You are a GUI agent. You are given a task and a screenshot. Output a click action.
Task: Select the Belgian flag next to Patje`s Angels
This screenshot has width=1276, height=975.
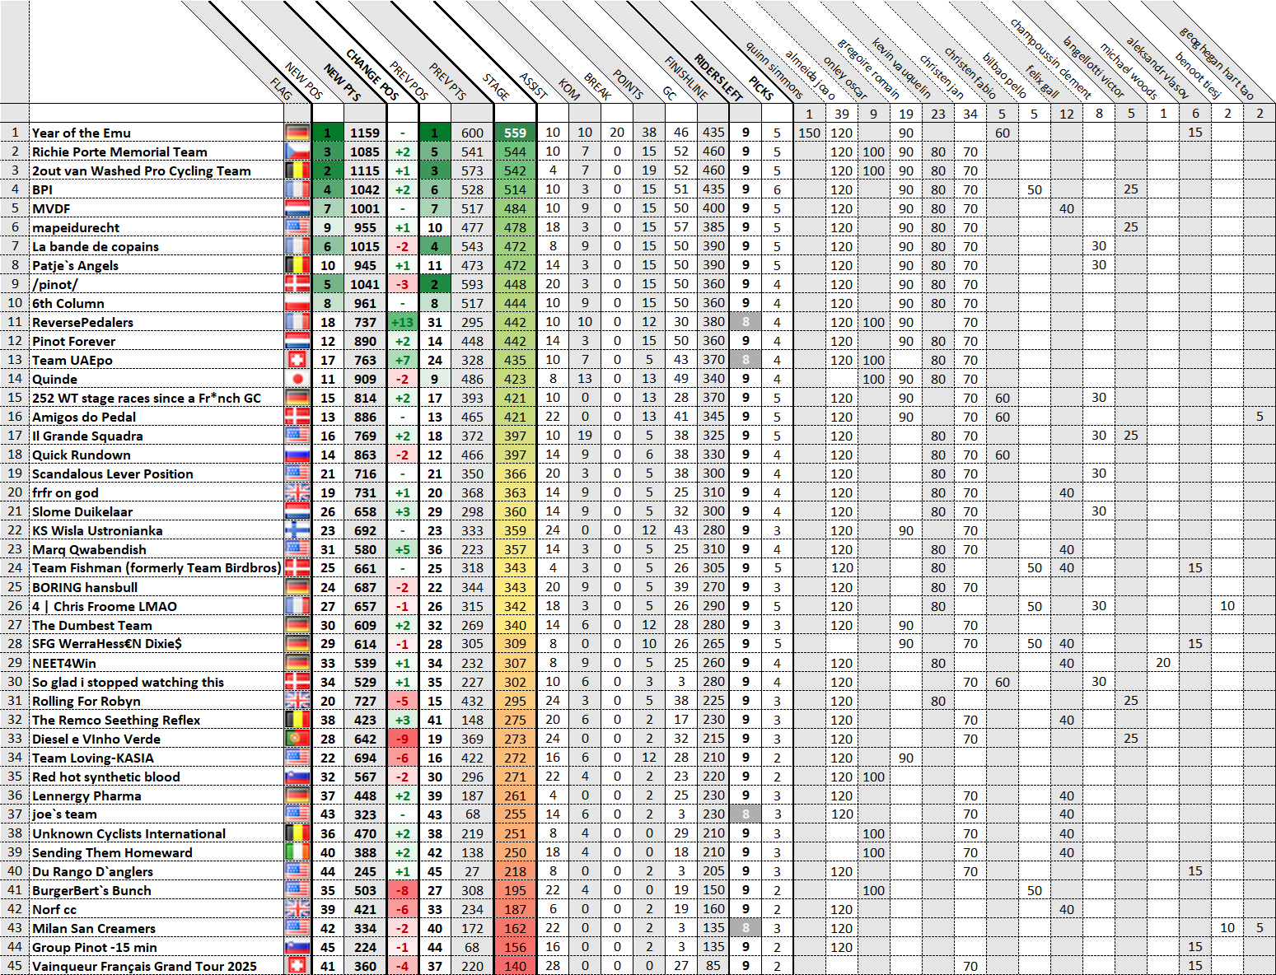tap(297, 265)
